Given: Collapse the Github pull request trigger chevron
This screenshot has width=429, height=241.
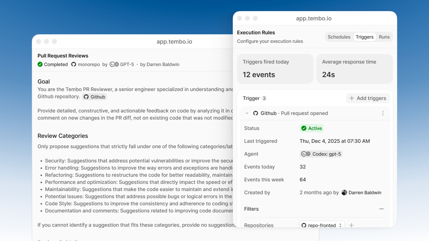Looking at the screenshot, I should pyautogui.click(x=247, y=113).
